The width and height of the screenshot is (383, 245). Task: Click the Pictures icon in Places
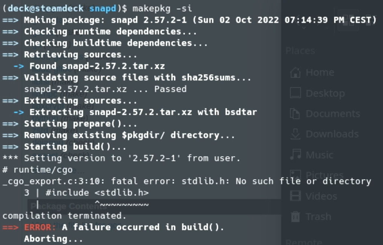(296, 175)
